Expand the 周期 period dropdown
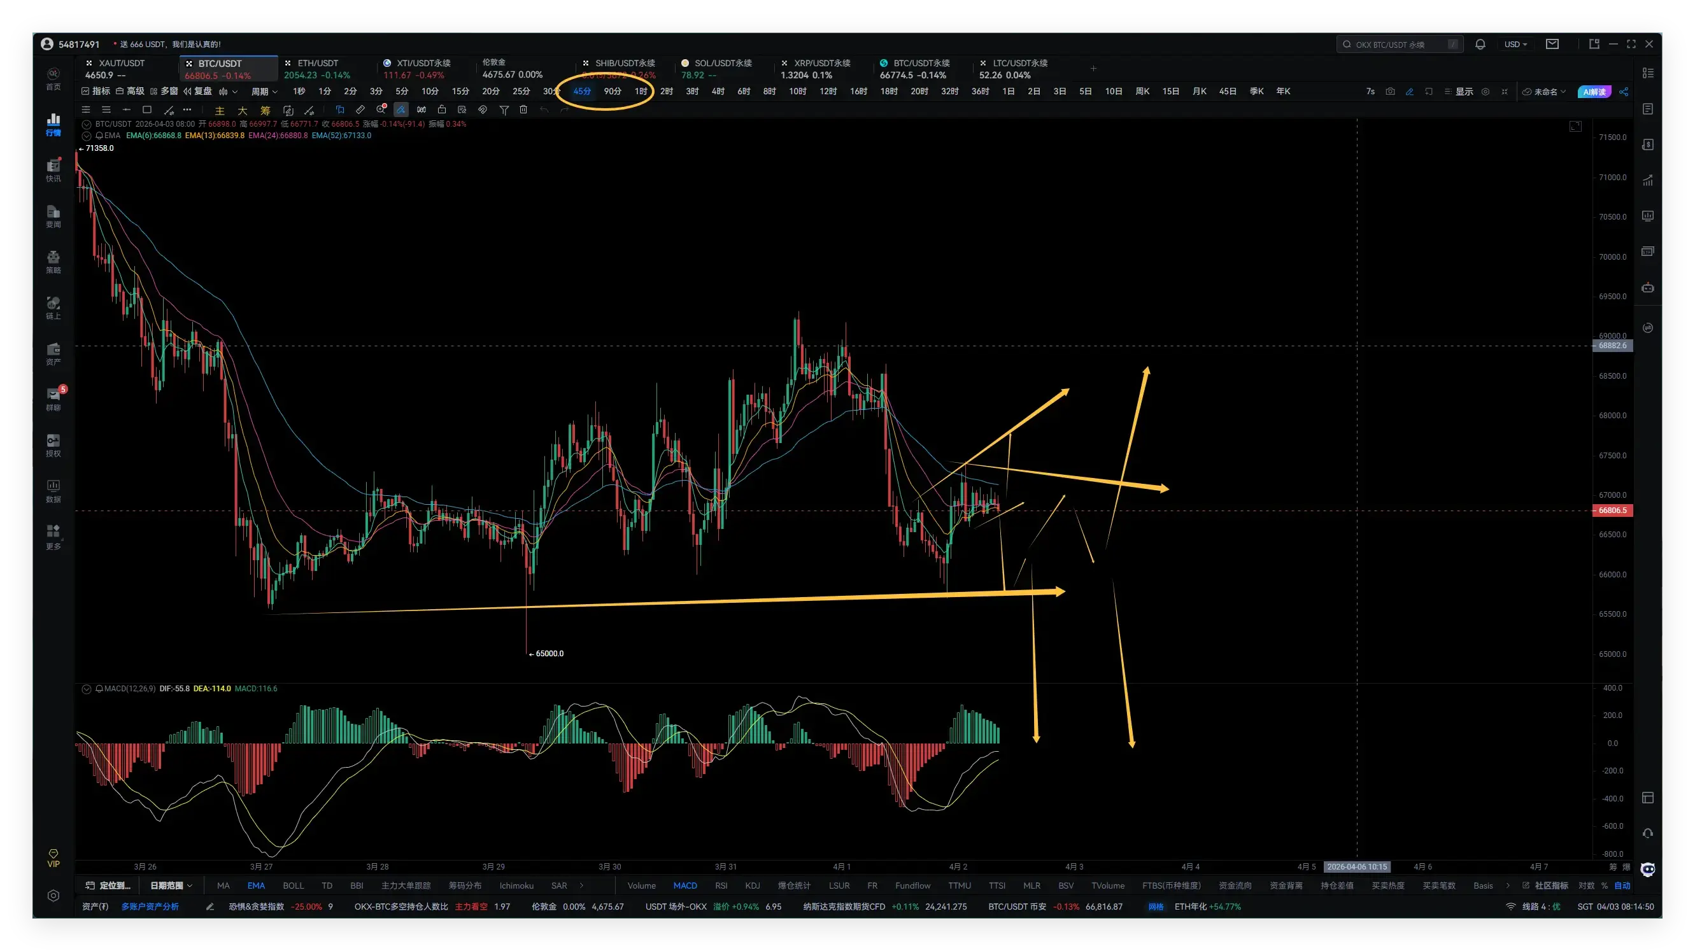This screenshot has height=951, width=1695. (264, 92)
